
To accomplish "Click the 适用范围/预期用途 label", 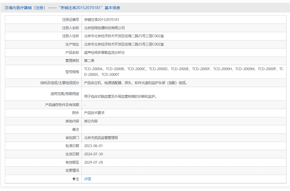I will [65, 94].
